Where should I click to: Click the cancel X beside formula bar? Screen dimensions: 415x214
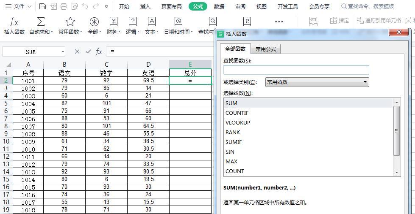point(77,51)
